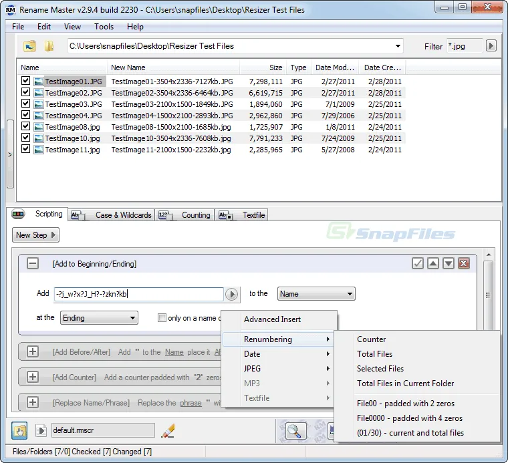This screenshot has height=463, width=508.
Task: Expand the Add Counter step
Action: click(32, 377)
